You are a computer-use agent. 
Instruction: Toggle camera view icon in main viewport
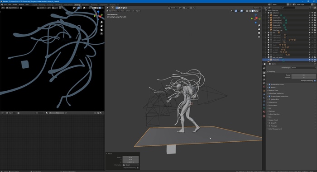click(x=259, y=33)
